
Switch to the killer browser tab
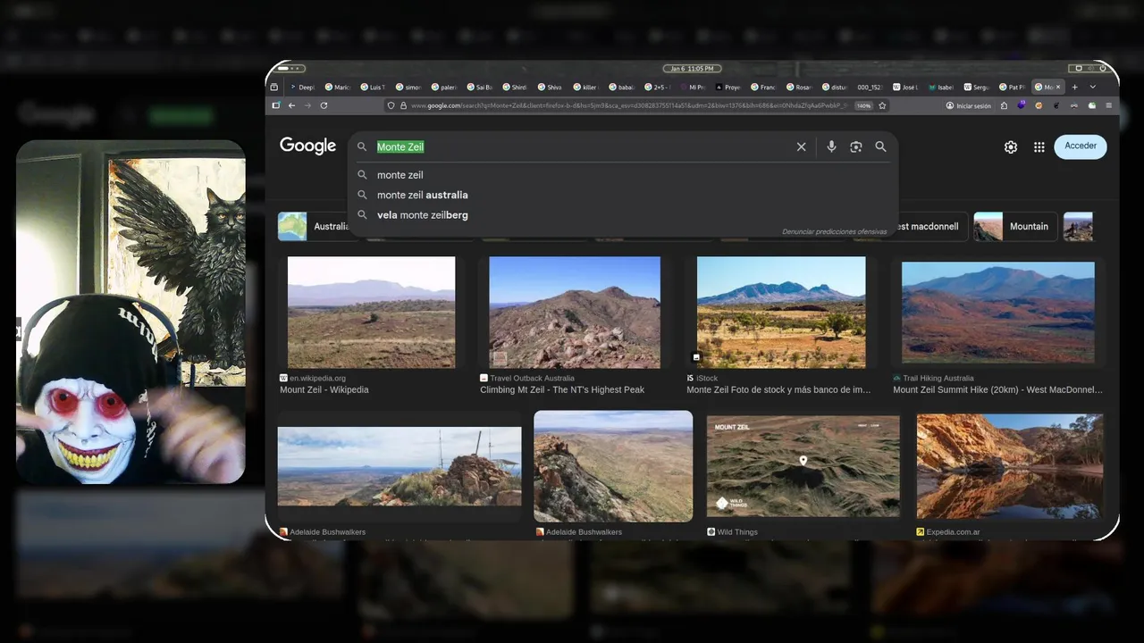(588, 88)
